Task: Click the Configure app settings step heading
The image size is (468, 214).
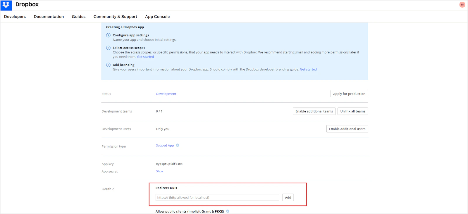Action: click(x=131, y=35)
